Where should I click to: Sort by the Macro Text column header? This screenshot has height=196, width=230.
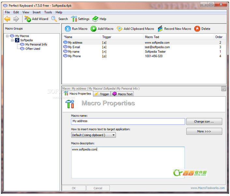[179, 37]
